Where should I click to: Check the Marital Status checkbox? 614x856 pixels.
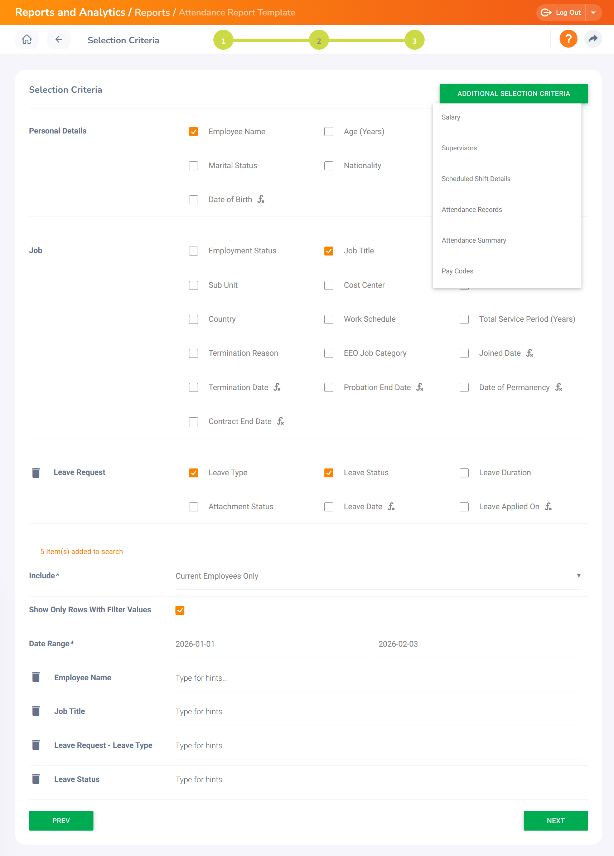[x=193, y=166]
